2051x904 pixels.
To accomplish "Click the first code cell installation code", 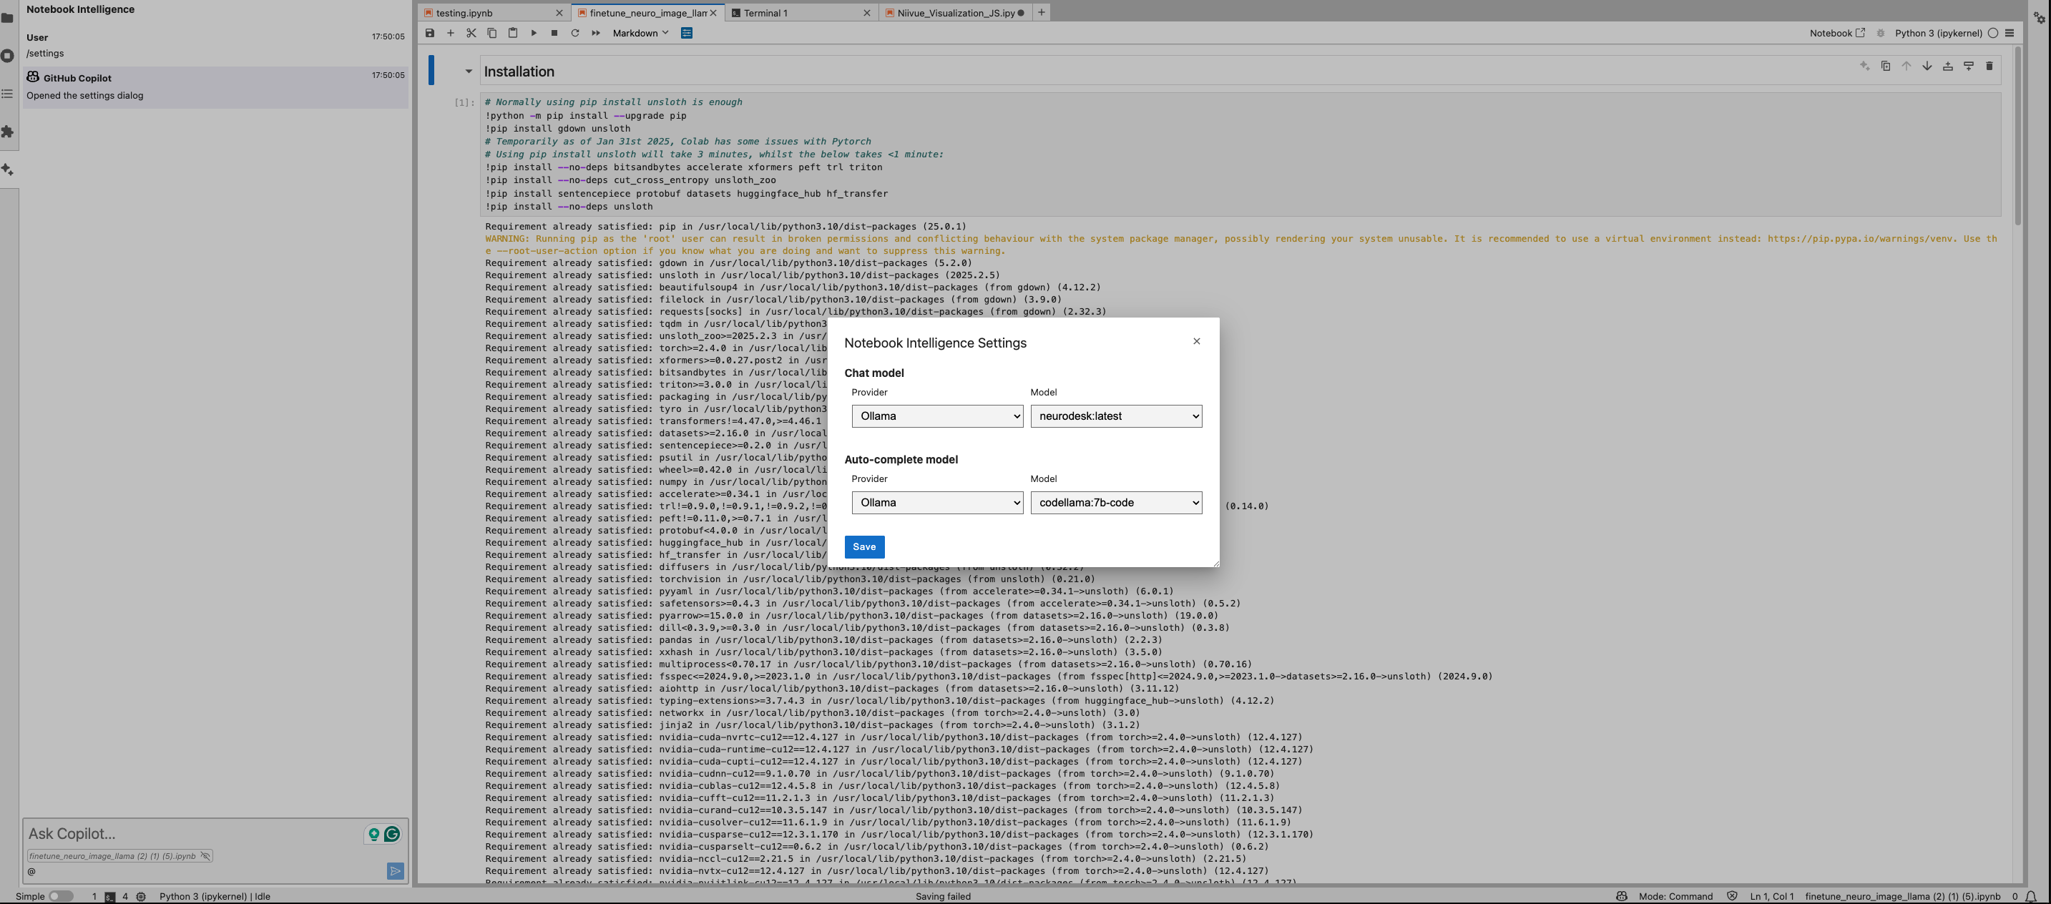I will [x=1240, y=154].
